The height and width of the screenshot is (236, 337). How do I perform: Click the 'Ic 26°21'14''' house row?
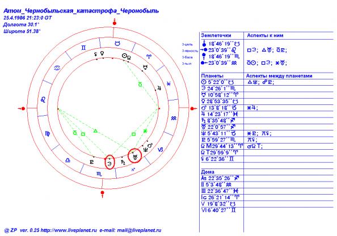[x=221, y=197]
